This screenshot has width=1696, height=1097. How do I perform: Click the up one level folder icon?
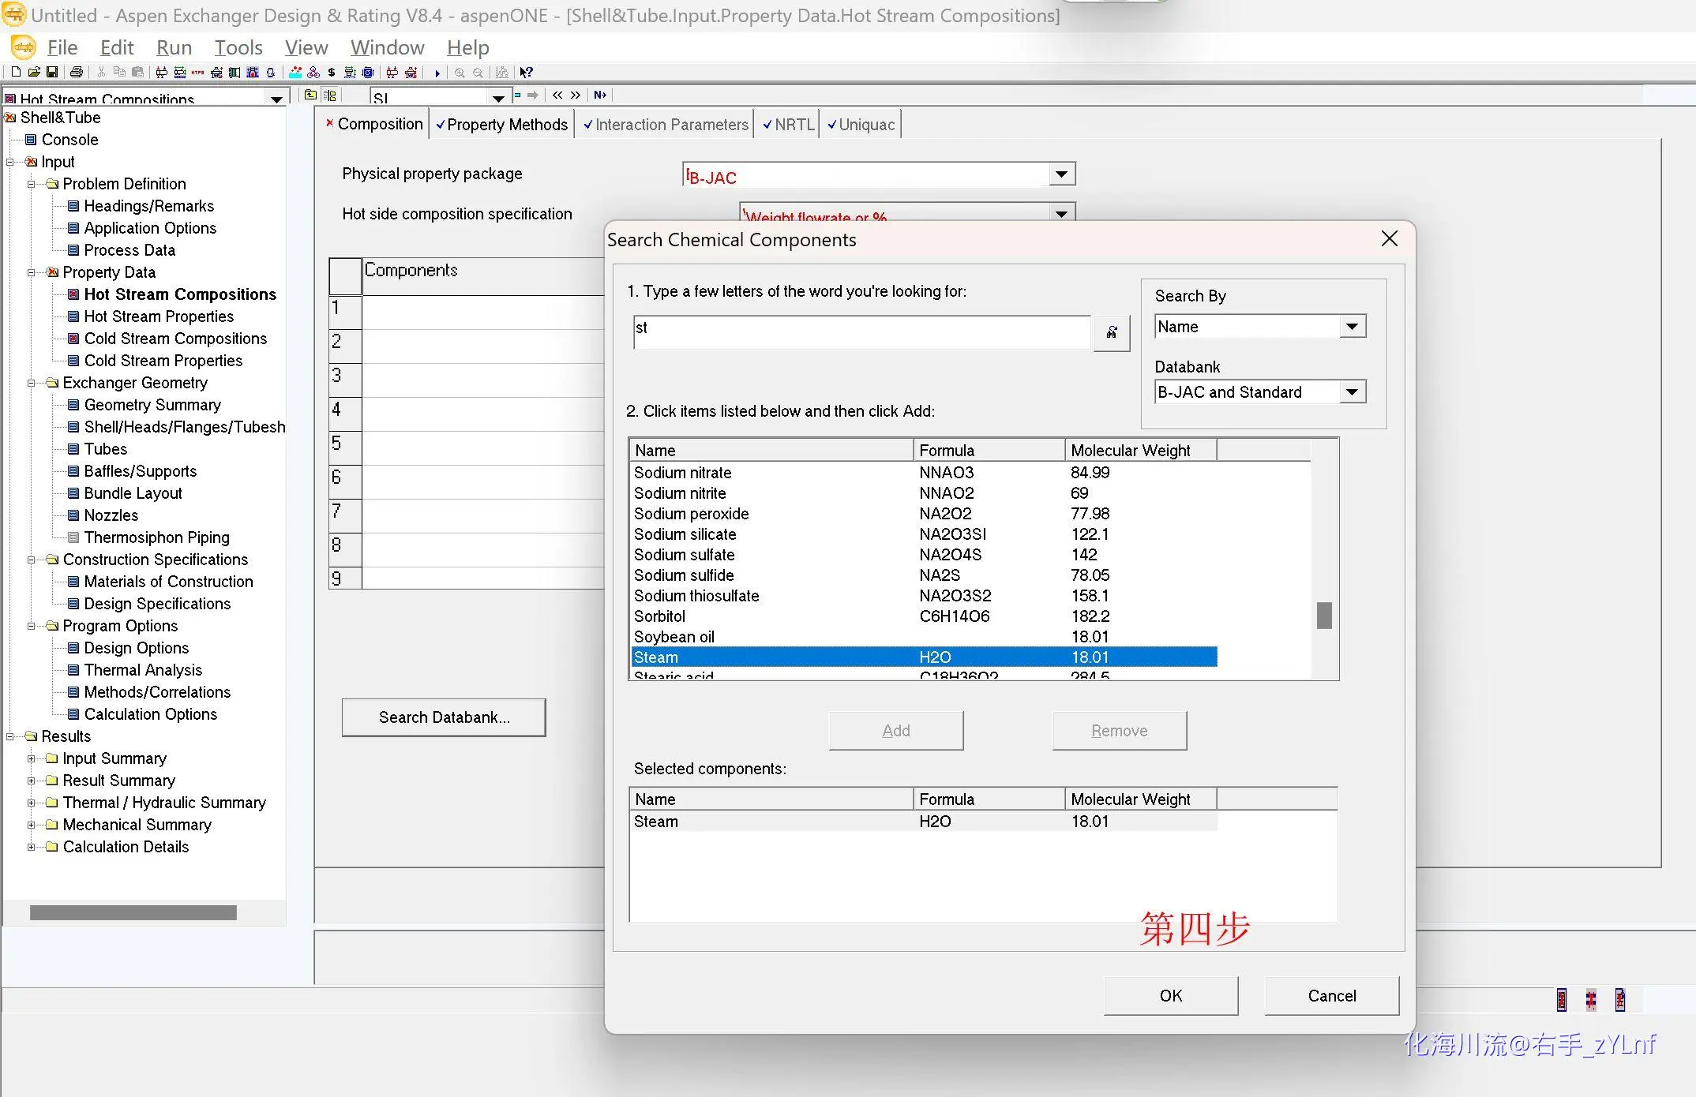click(x=310, y=95)
